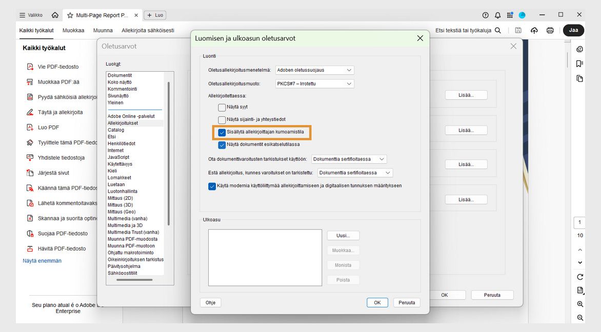Open the Muokkaa PDF:ää tool
Screen dimensions: 601x332
pyautogui.click(x=53, y=82)
